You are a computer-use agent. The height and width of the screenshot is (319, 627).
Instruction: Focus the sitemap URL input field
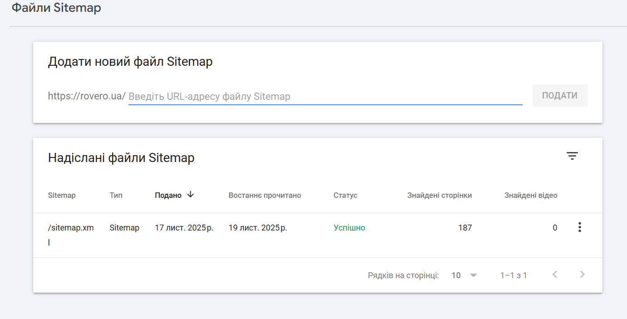tap(325, 97)
